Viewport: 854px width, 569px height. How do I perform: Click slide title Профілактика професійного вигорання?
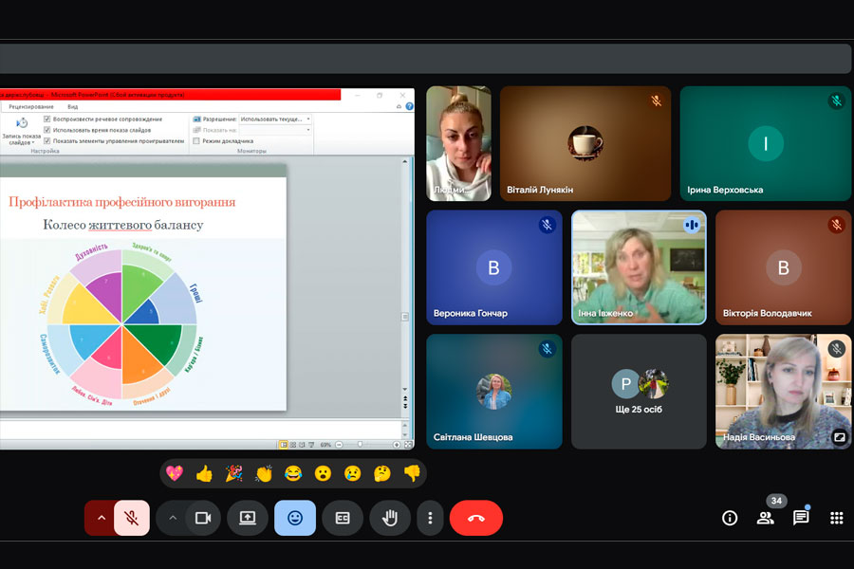(122, 202)
